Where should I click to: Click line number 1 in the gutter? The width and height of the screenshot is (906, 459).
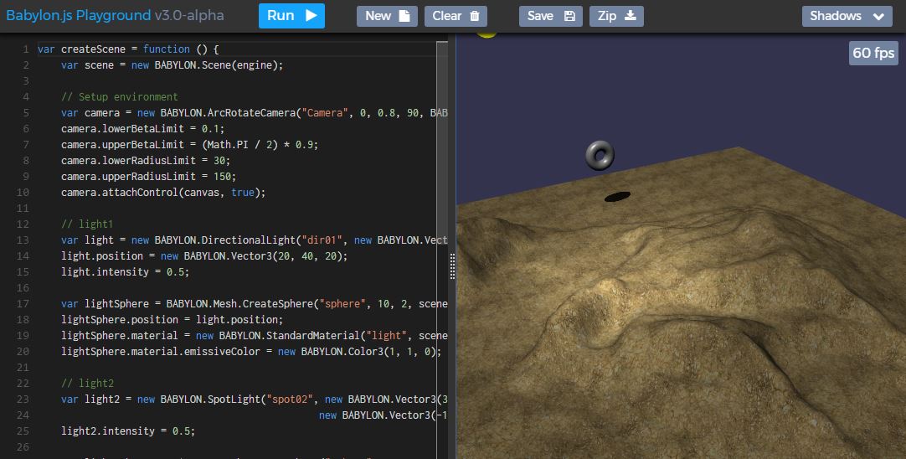(26, 49)
